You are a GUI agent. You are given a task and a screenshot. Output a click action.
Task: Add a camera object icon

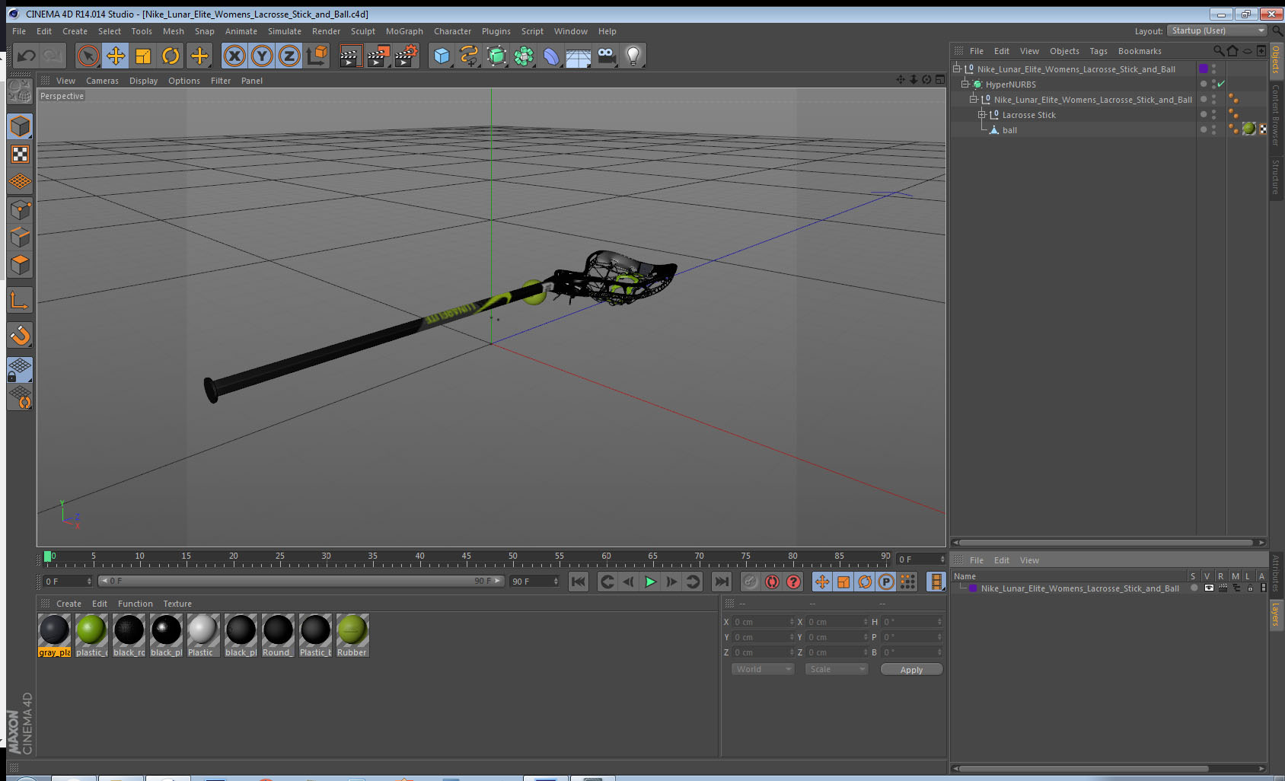pos(606,56)
